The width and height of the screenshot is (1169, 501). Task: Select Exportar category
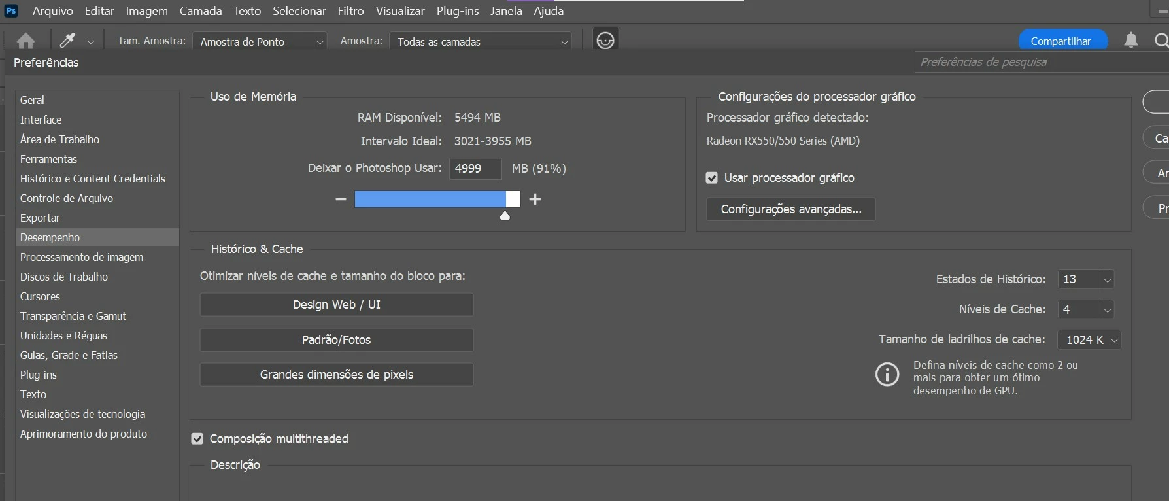coord(97,218)
